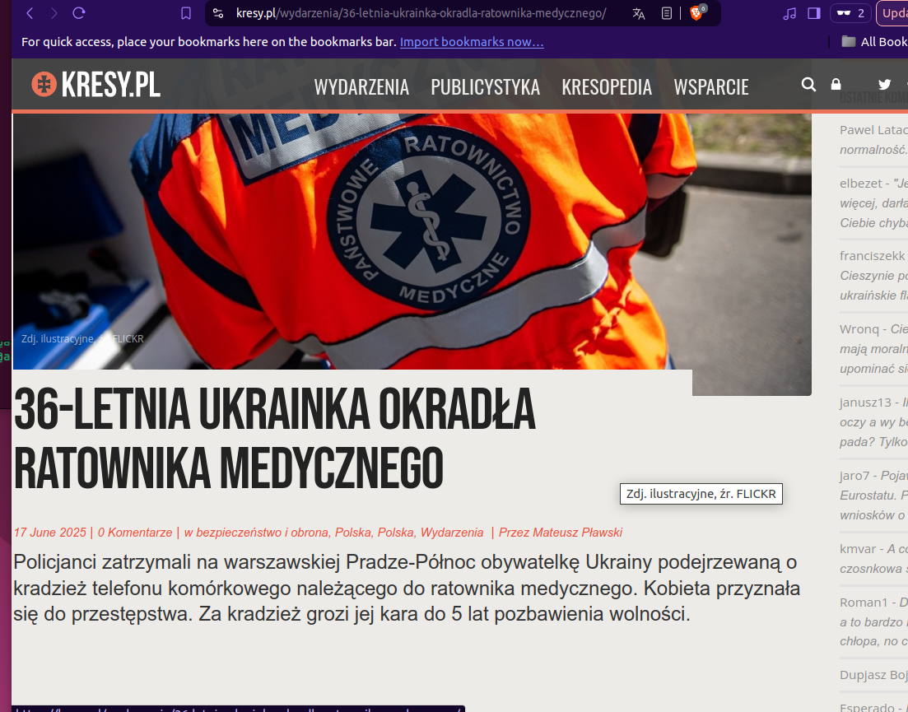Viewport: 908px width, 712px height.
Task: Click the Import bookmarks now link
Action: [x=472, y=42]
